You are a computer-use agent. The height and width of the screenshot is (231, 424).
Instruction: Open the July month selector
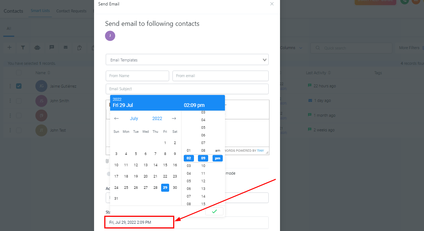point(134,119)
